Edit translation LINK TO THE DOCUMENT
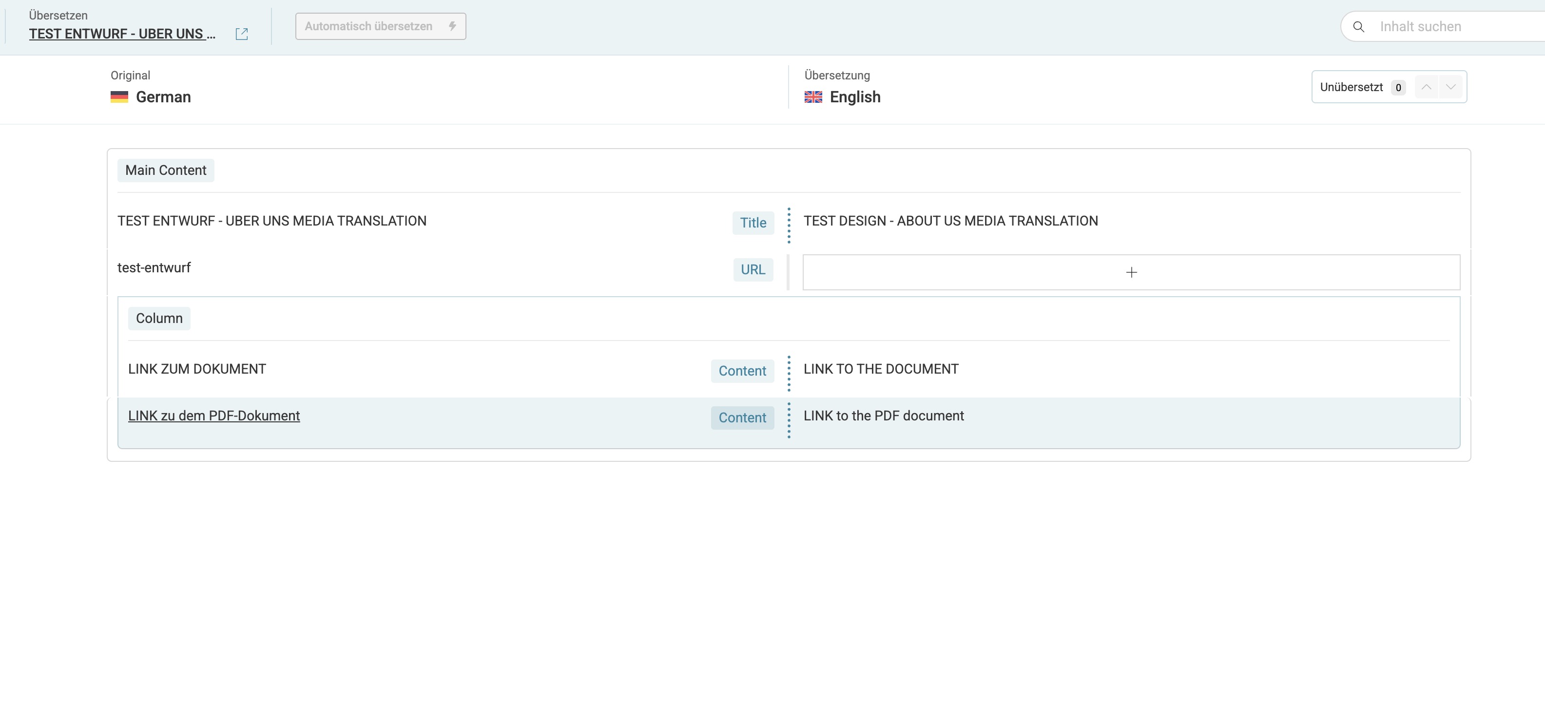 (881, 369)
